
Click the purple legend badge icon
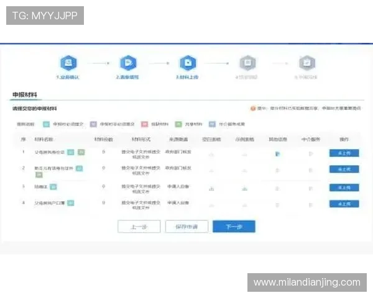pos(93,124)
